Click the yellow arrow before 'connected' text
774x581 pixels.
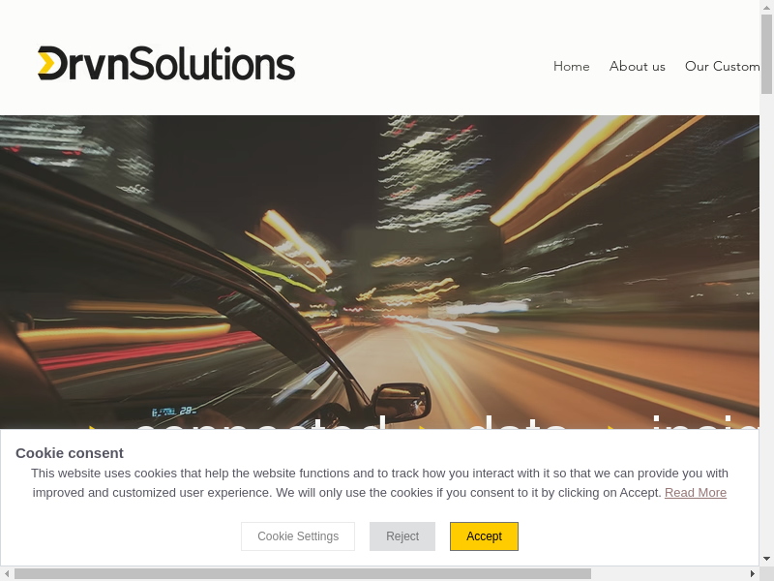point(94,427)
